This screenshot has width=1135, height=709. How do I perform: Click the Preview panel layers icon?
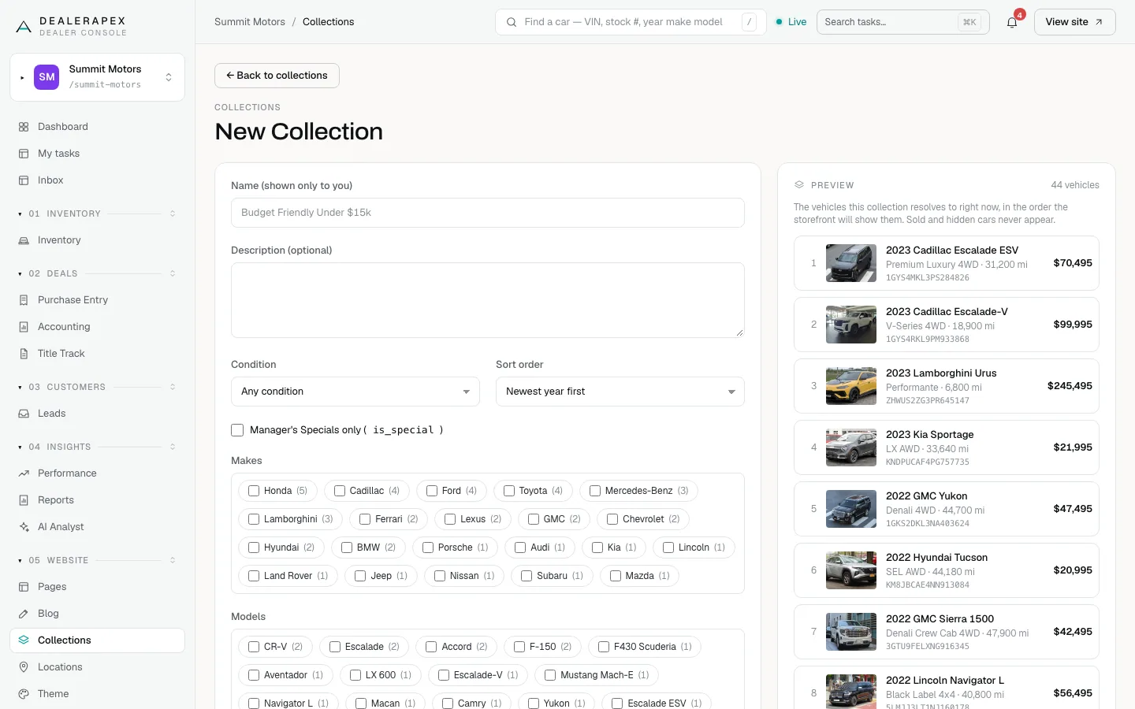tap(799, 185)
